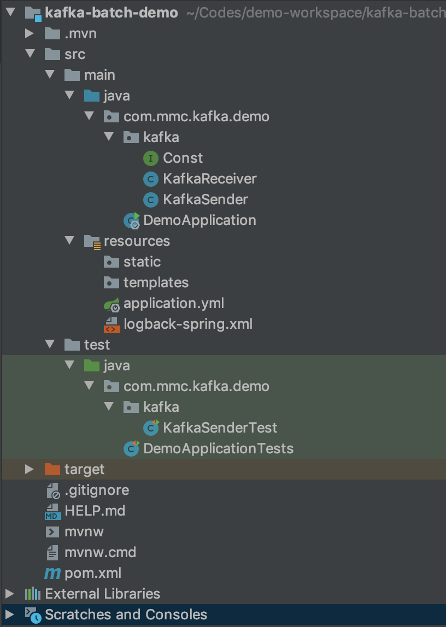Image resolution: width=446 pixels, height=627 pixels.
Task: Click the Maven icon next to pom.xml
Action: [x=52, y=573]
